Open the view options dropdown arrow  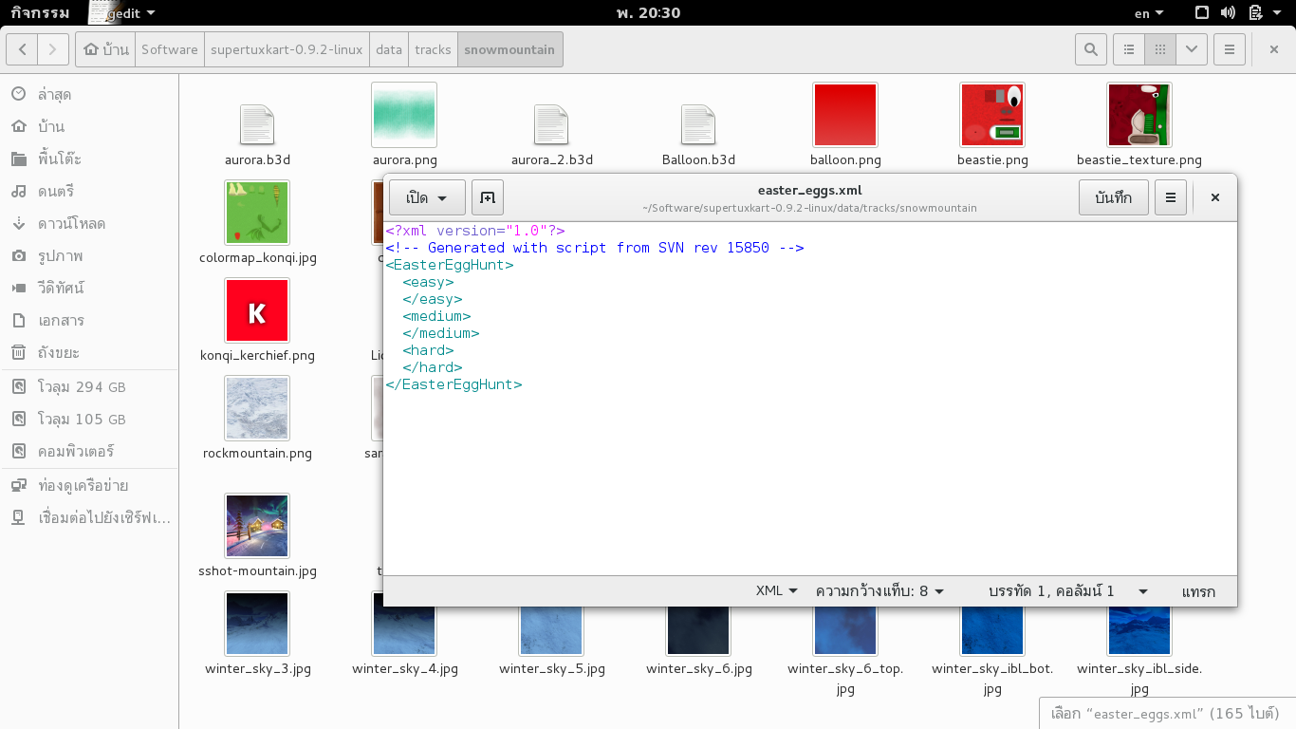[x=1191, y=49]
